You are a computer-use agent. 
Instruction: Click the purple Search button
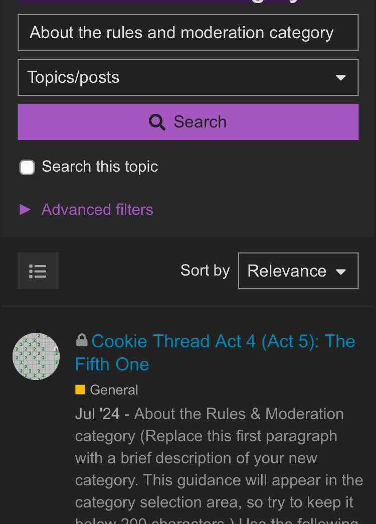click(188, 122)
